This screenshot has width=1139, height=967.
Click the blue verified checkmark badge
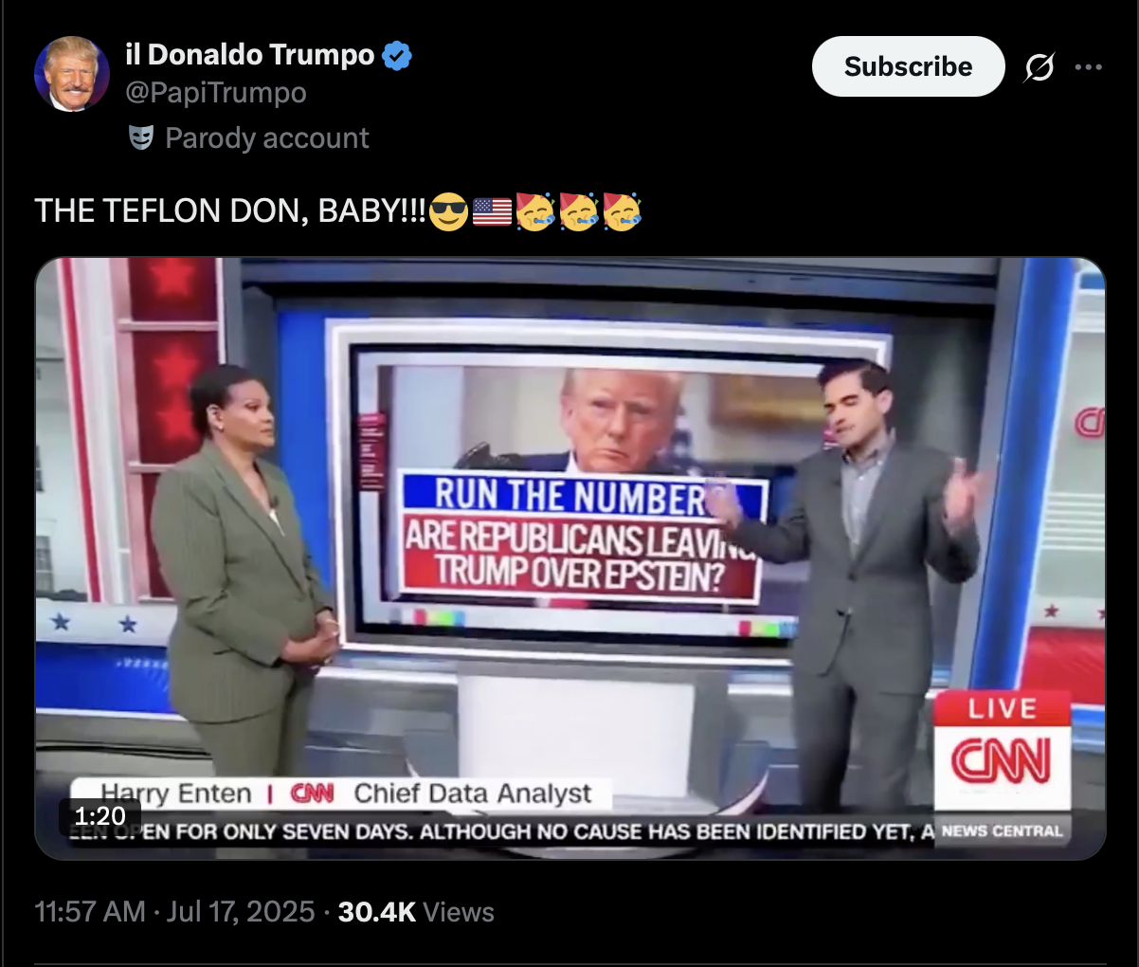tap(397, 56)
